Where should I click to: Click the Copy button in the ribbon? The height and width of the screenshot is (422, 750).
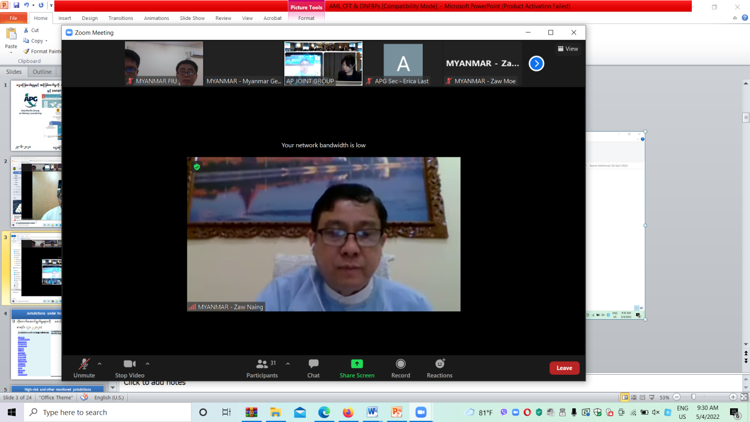pyautogui.click(x=33, y=41)
